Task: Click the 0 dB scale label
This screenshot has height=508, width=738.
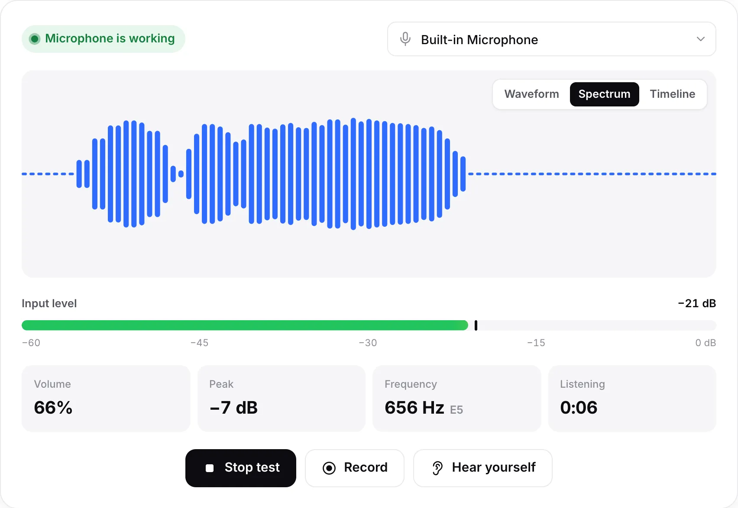Action: pyautogui.click(x=706, y=343)
